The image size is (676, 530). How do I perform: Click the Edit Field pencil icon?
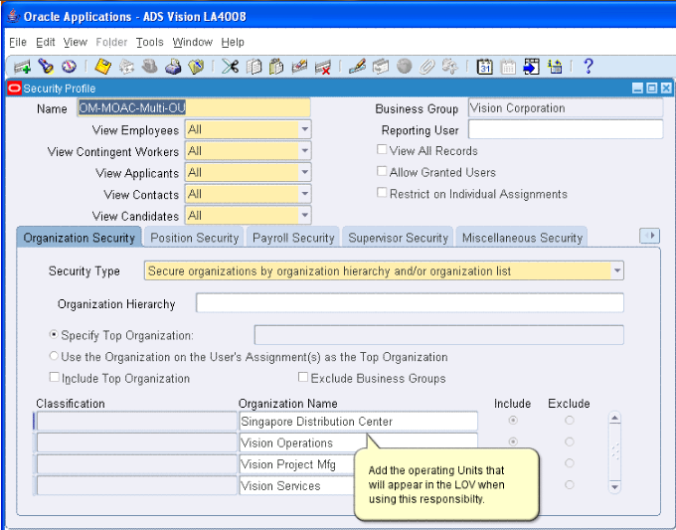pos(357,67)
